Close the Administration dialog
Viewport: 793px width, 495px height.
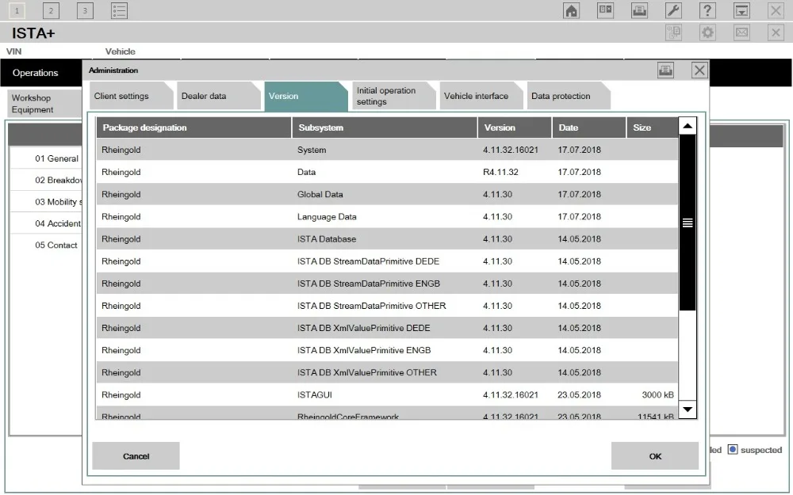tap(699, 70)
